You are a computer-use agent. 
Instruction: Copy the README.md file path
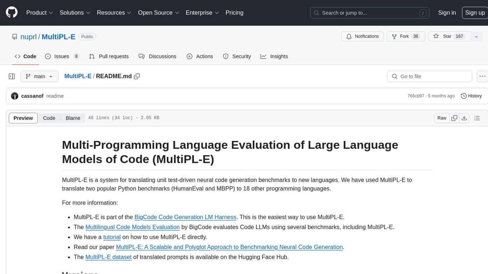[137, 76]
